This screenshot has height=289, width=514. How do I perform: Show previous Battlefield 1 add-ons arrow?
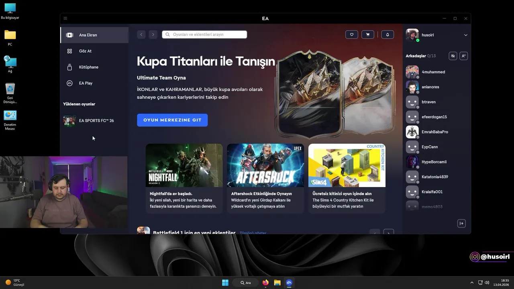click(x=375, y=232)
